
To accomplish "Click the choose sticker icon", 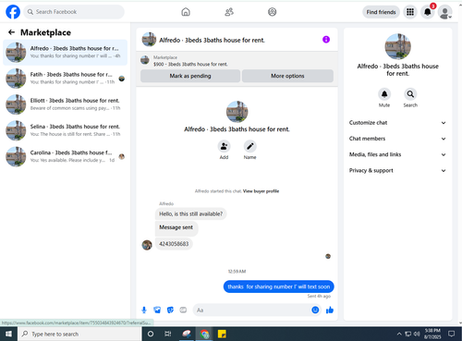I will click(170, 310).
